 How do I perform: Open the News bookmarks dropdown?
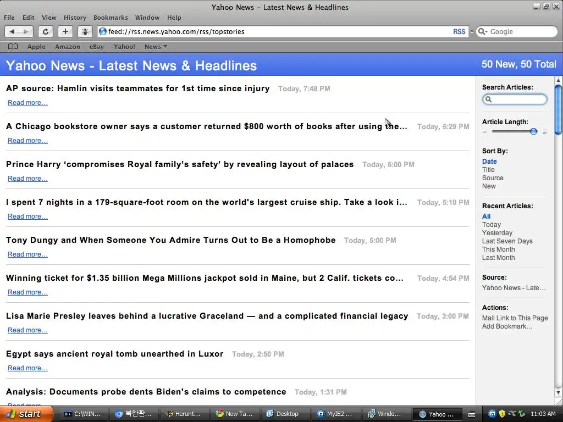(x=156, y=47)
